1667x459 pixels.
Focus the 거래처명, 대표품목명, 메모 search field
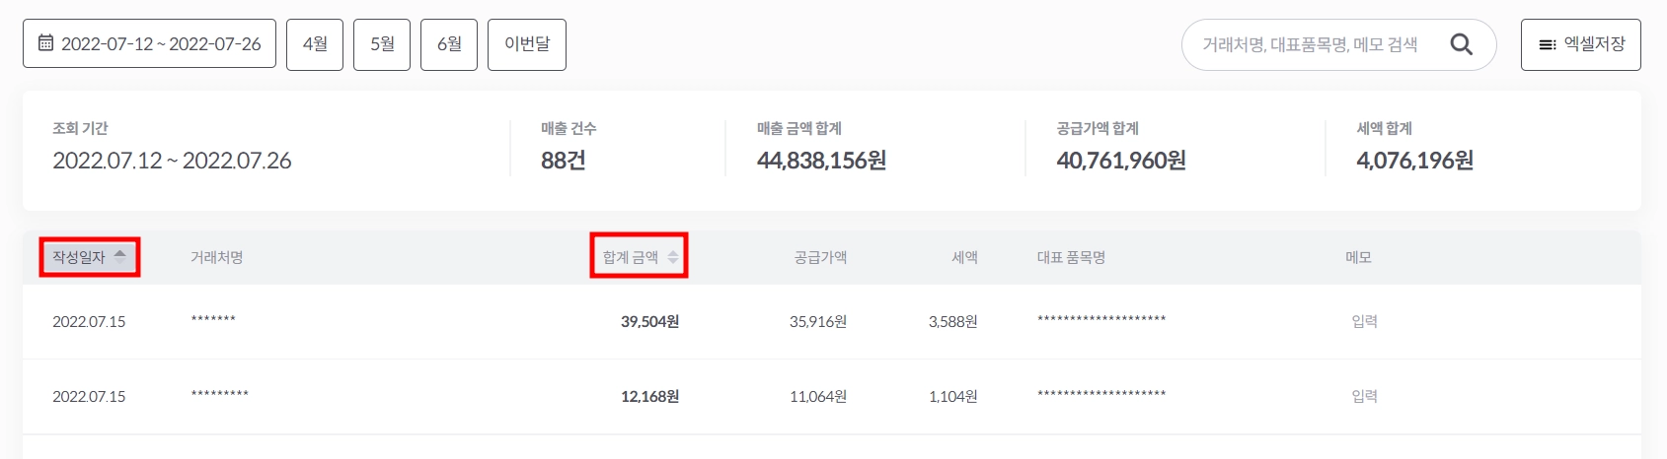(x=1313, y=44)
